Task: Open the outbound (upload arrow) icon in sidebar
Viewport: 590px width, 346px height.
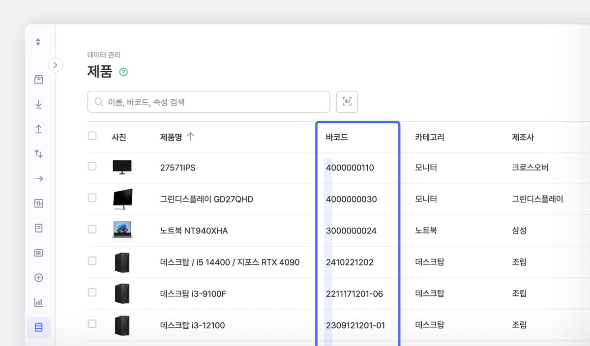Action: [x=38, y=129]
